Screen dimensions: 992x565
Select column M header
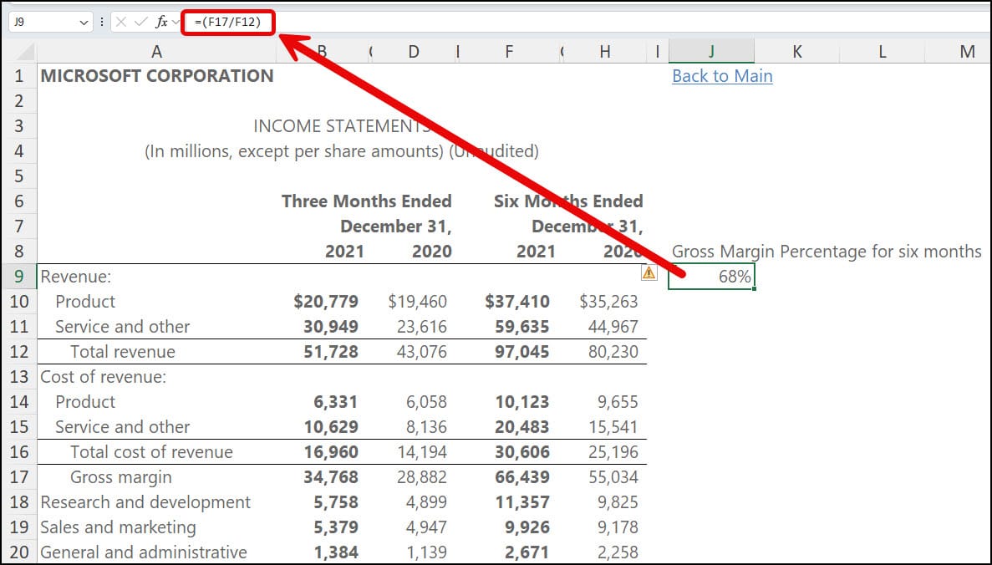point(967,52)
